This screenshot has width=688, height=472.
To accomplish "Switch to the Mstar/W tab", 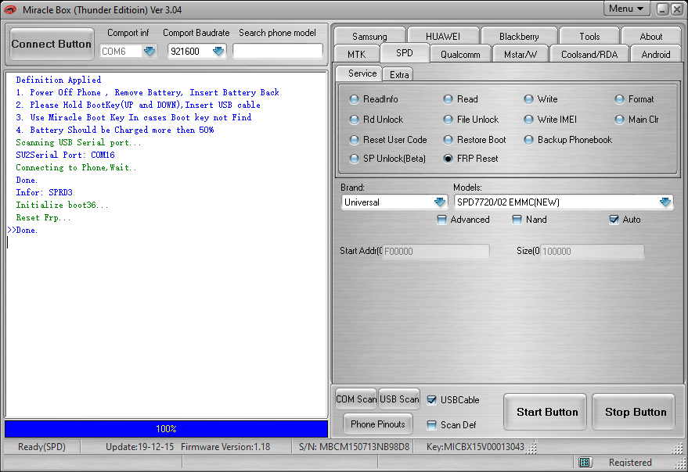I will click(521, 55).
